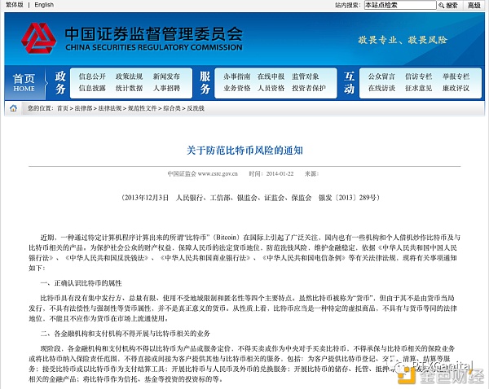This screenshot has height=389, width=489.
Task: Switch to 繁体版 traditional Chinese version
Action: (x=15, y=5)
